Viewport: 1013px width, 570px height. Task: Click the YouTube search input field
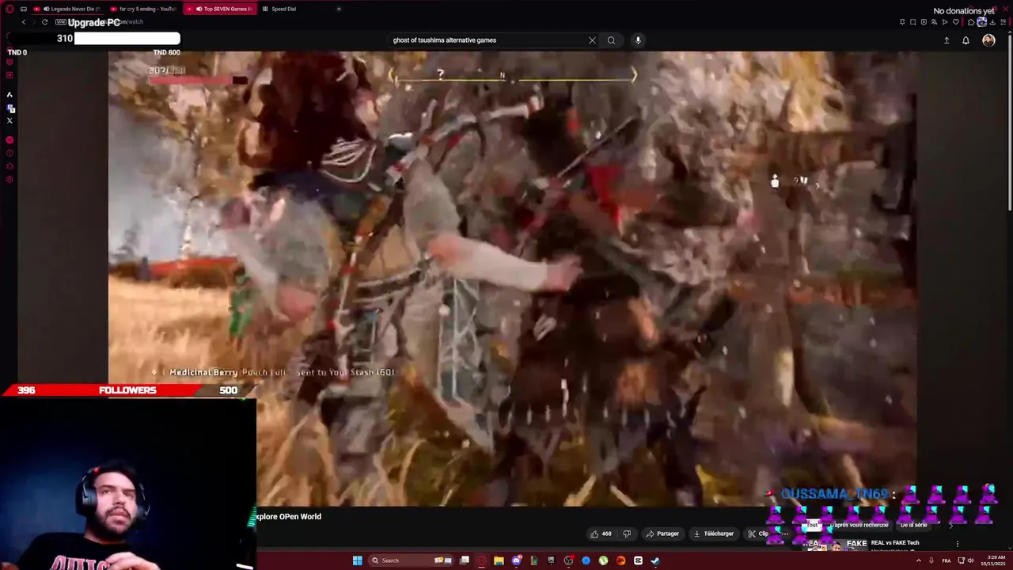coord(487,40)
